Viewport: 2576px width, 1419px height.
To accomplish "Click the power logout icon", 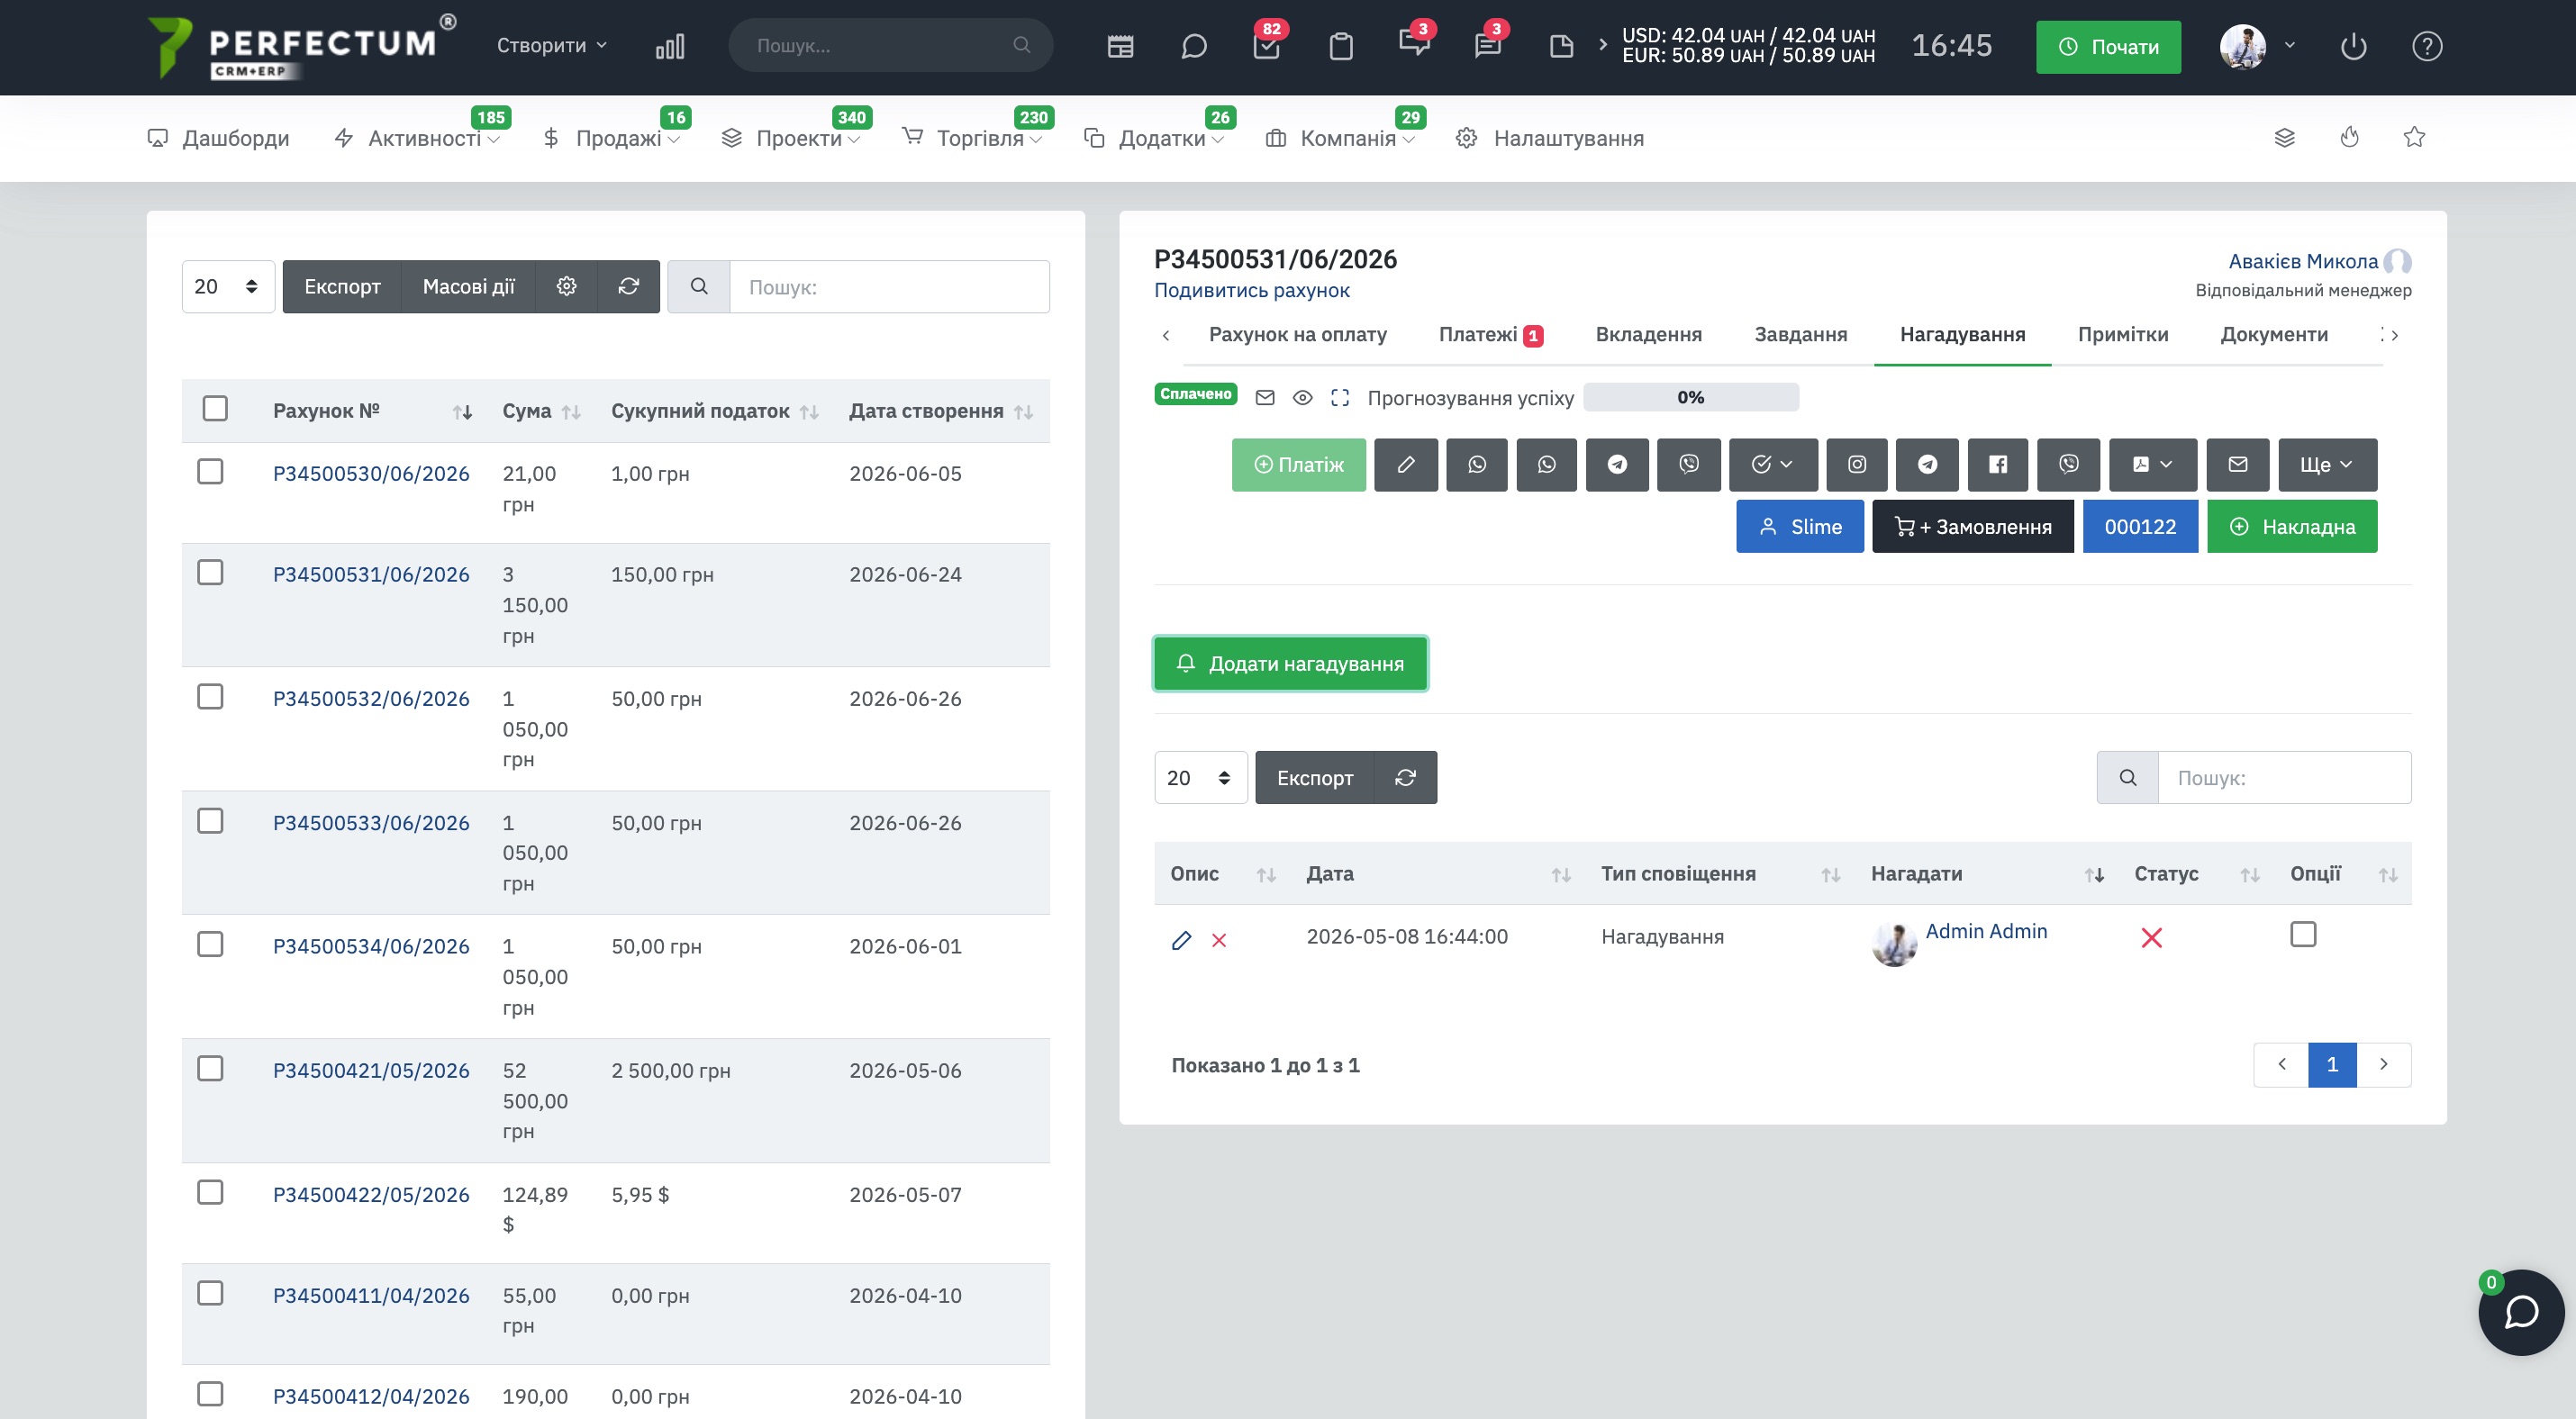I will [x=2353, y=46].
